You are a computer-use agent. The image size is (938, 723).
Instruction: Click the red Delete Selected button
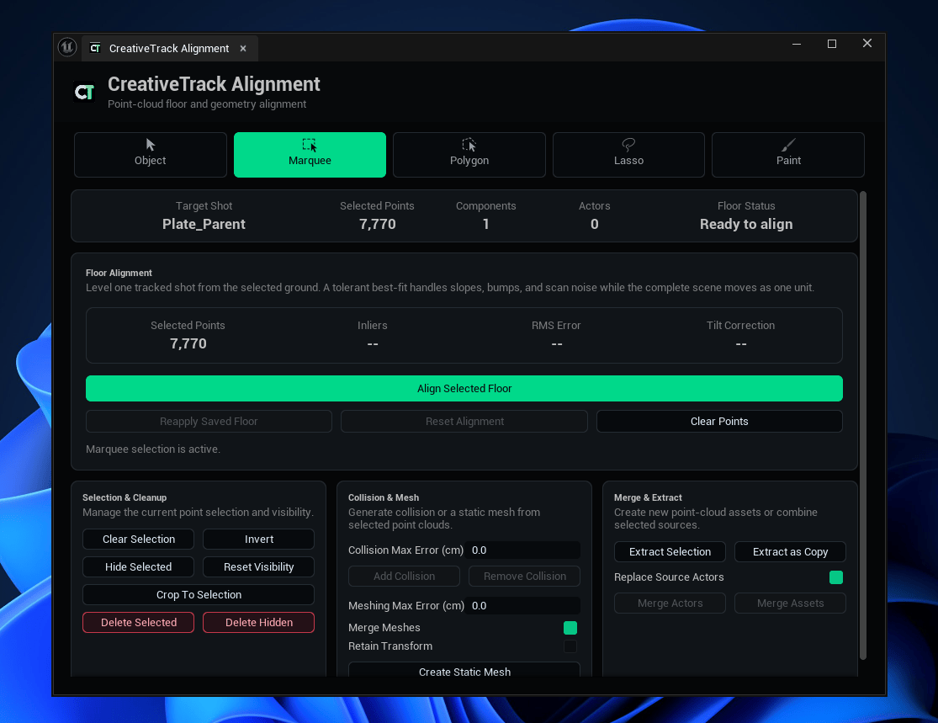tap(138, 623)
